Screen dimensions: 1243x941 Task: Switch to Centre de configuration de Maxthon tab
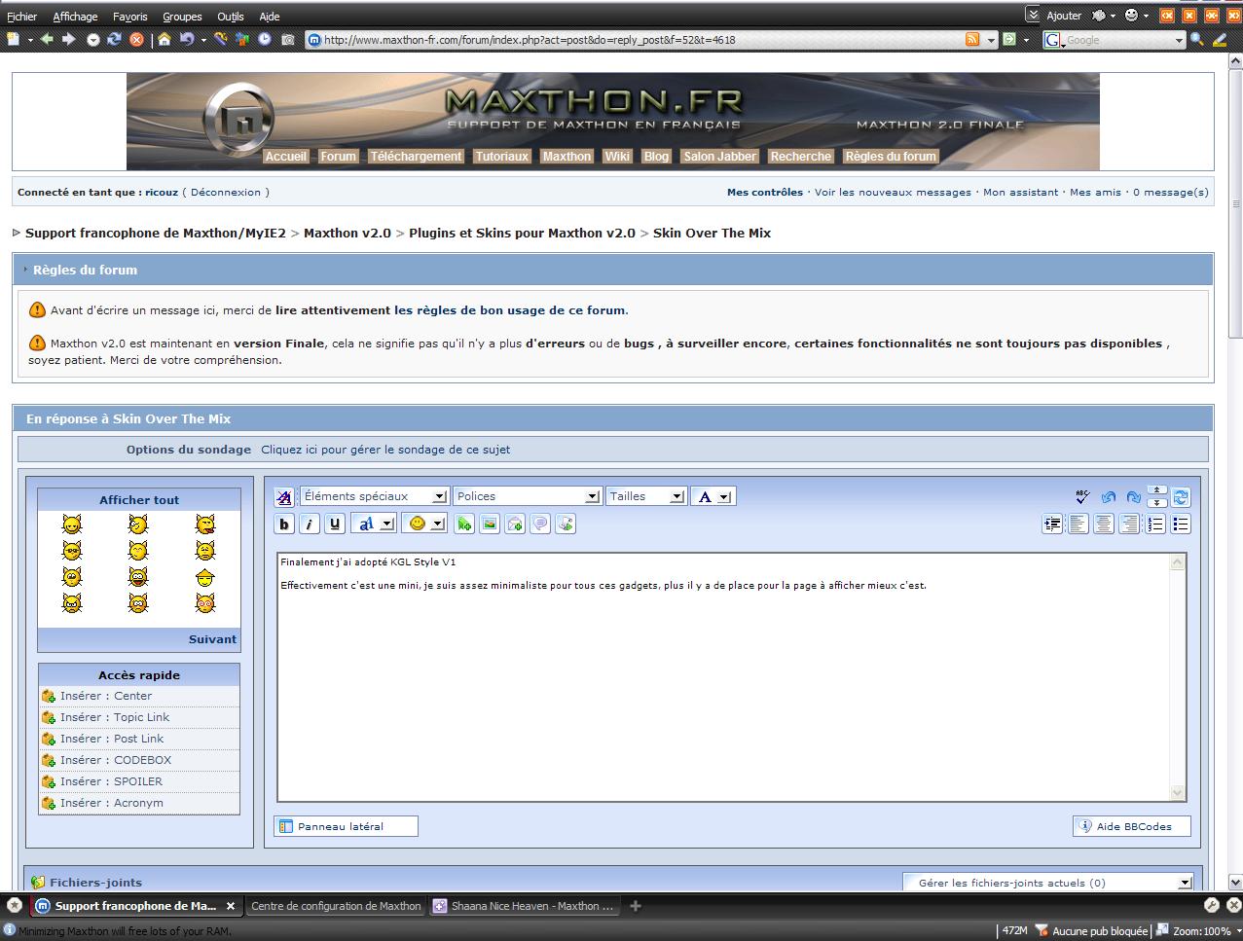point(336,906)
